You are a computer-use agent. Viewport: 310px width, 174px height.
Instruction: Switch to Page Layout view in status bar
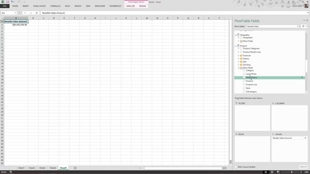272,172
